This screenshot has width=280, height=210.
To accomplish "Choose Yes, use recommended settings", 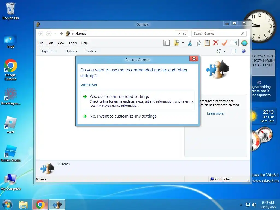I will (x=138, y=101).
